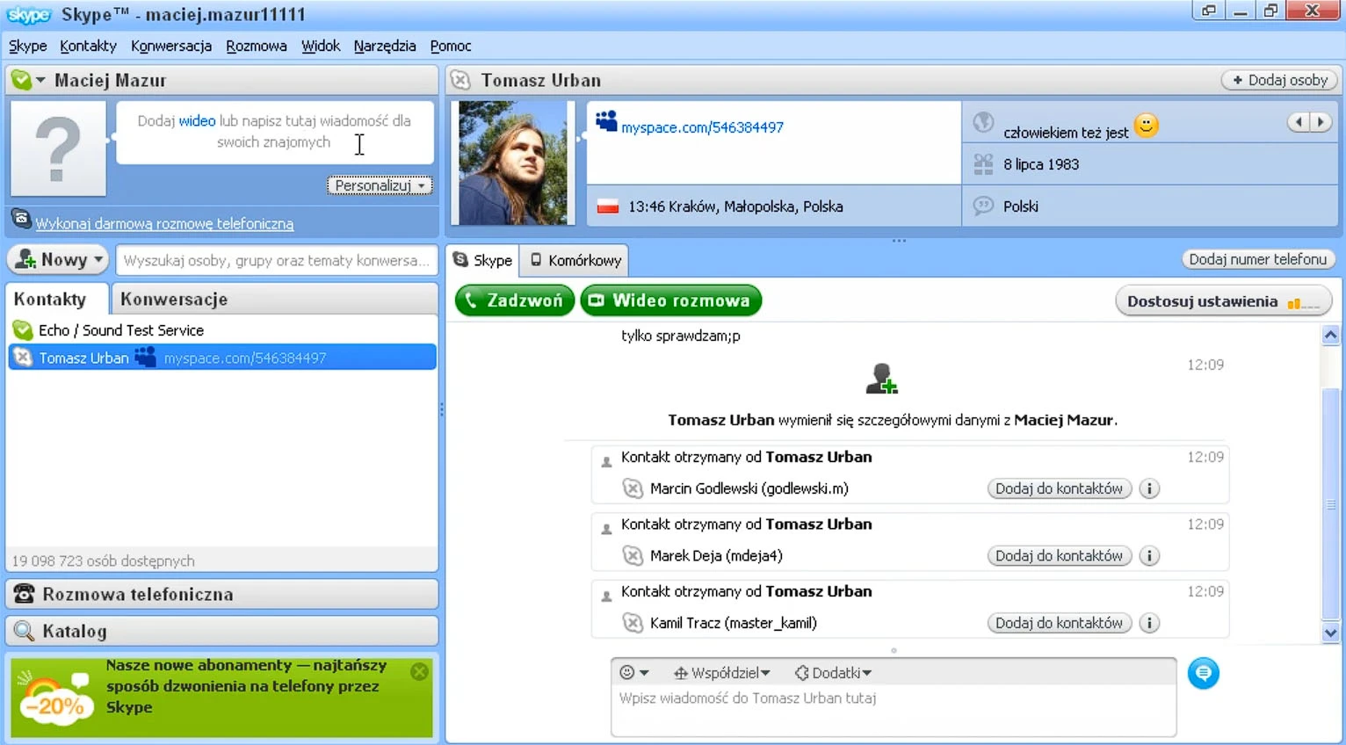Click the contact search input field

point(276,260)
